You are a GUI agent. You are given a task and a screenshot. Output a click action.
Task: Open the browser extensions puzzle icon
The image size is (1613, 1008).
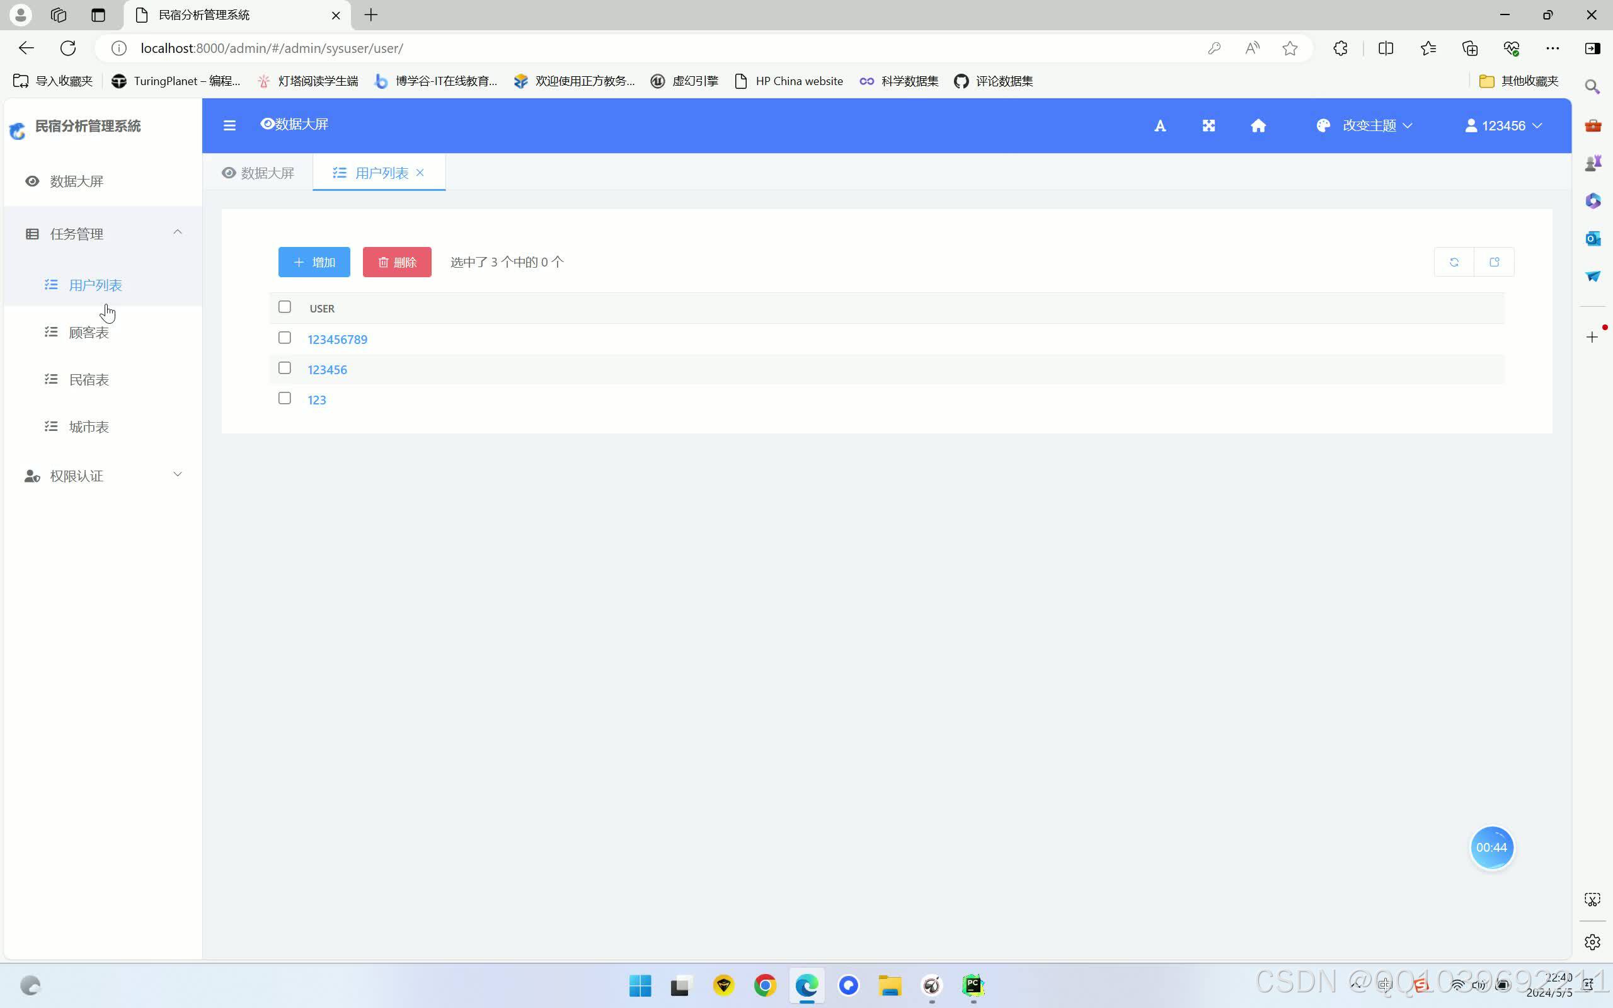(1340, 48)
